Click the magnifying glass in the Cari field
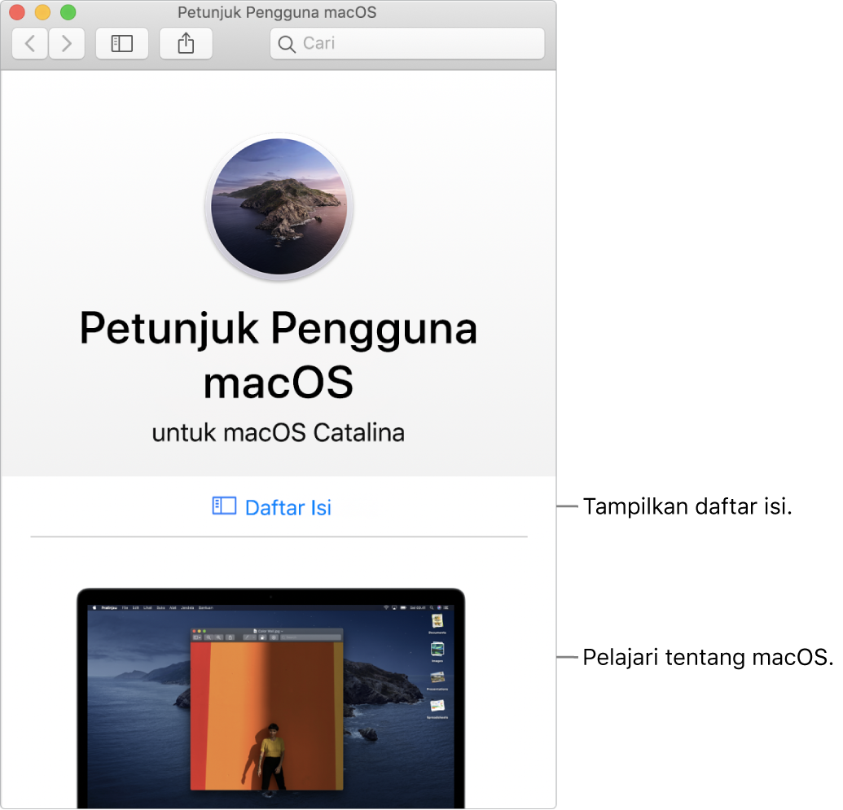The image size is (843, 810). point(286,43)
